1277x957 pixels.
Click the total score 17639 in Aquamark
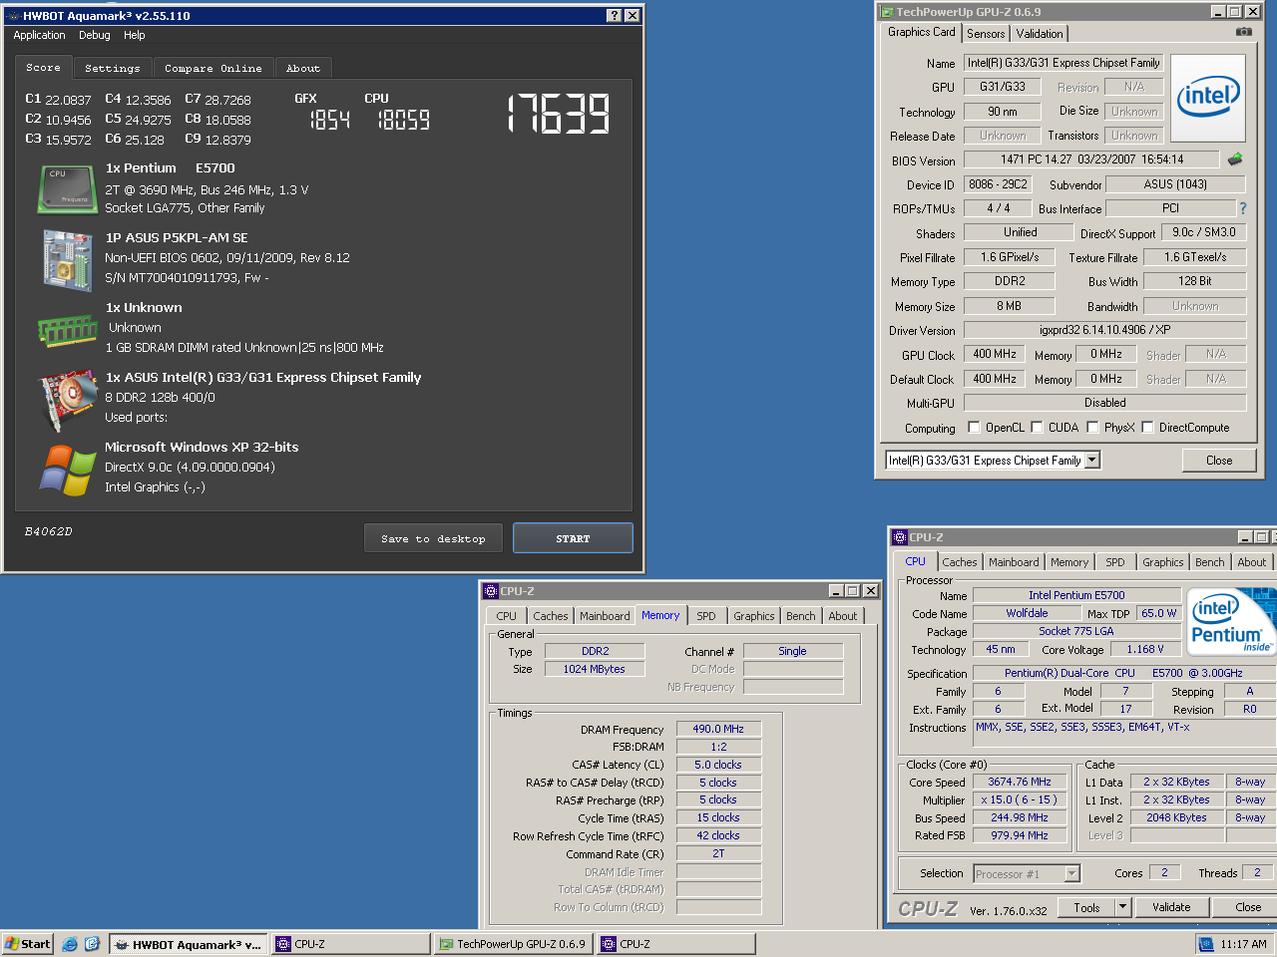[559, 114]
